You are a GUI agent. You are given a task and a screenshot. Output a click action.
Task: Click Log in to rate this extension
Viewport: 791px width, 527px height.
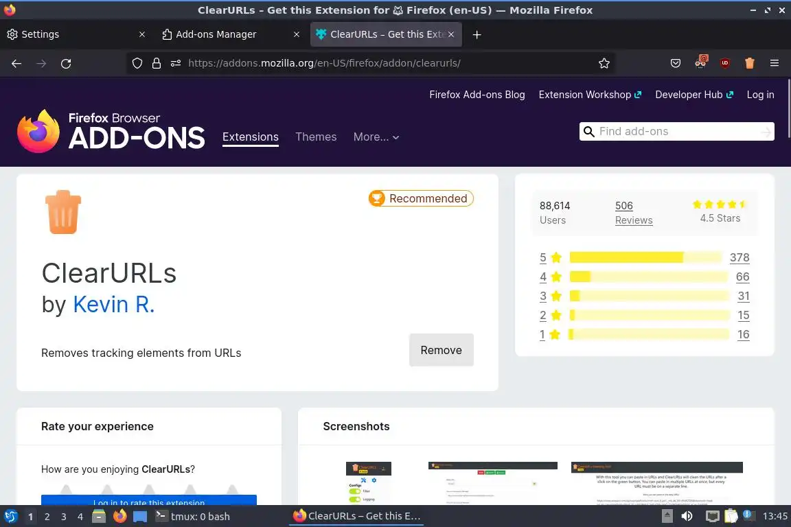[149, 500]
